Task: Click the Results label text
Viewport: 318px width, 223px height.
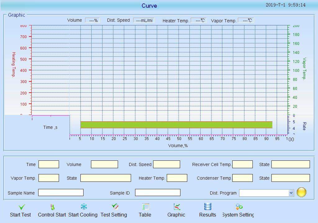Action: [x=207, y=215]
